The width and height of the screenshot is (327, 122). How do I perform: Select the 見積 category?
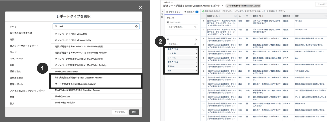pyautogui.click(x=12, y=97)
